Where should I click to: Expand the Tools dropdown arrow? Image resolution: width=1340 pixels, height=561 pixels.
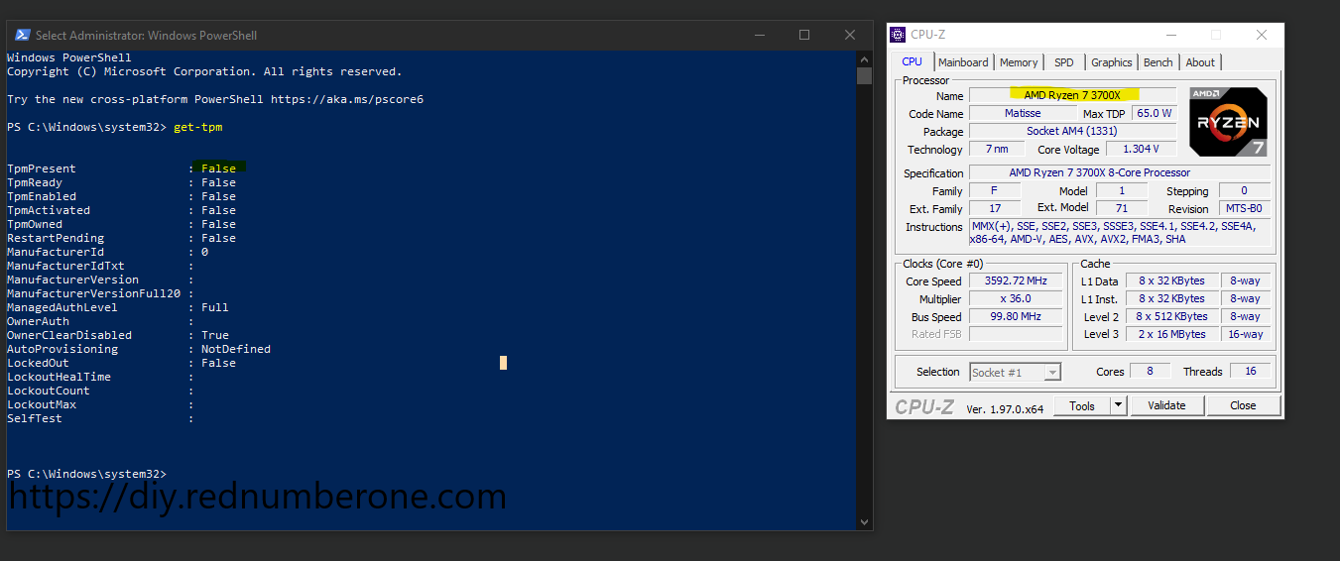point(1119,405)
